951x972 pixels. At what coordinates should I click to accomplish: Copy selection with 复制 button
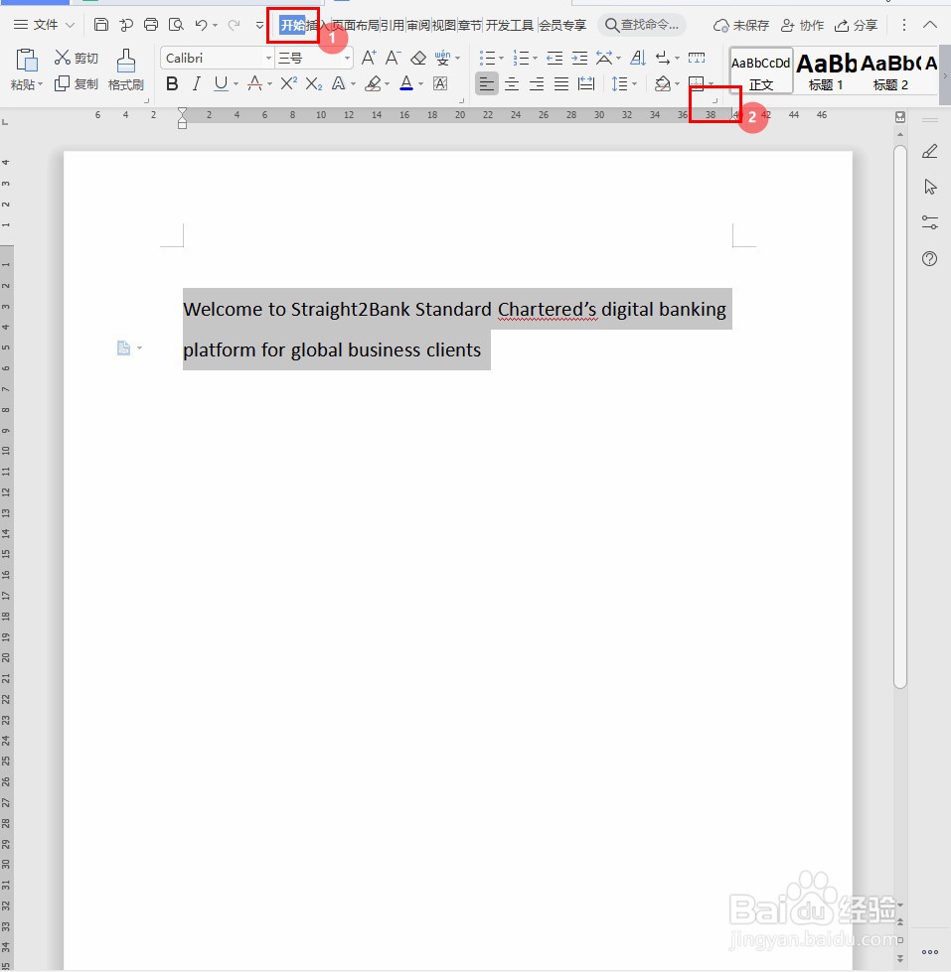tap(77, 83)
